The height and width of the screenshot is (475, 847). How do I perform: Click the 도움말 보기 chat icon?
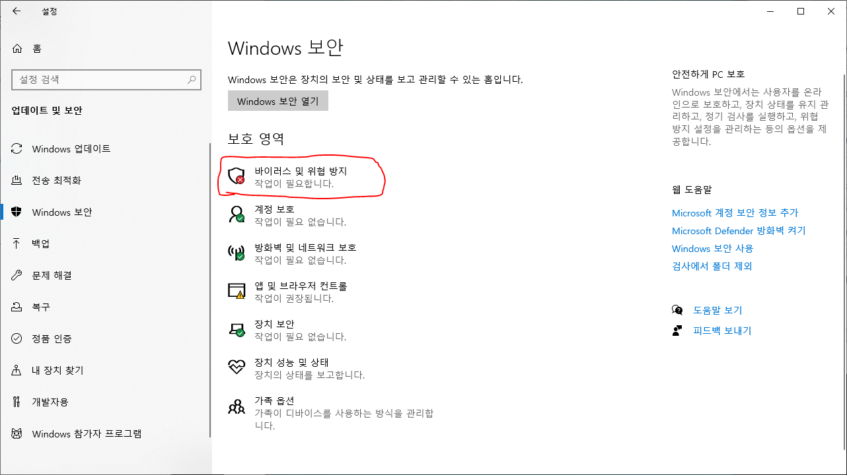click(x=677, y=310)
